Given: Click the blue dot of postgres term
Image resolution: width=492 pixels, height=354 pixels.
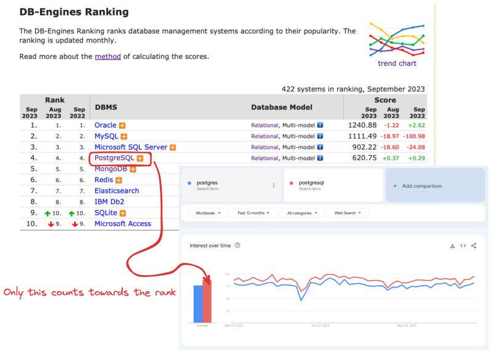Looking at the screenshot, I should tap(189, 183).
